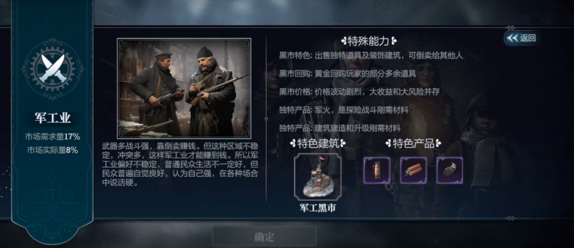Select the 军工黑市 building icon
The height and width of the screenshot is (248, 574).
318,177
